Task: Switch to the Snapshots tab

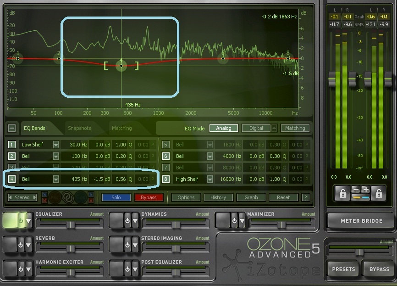Action: (x=79, y=128)
